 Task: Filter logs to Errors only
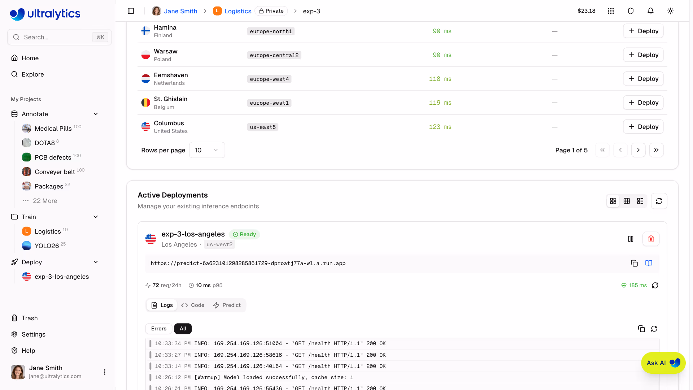tap(159, 329)
